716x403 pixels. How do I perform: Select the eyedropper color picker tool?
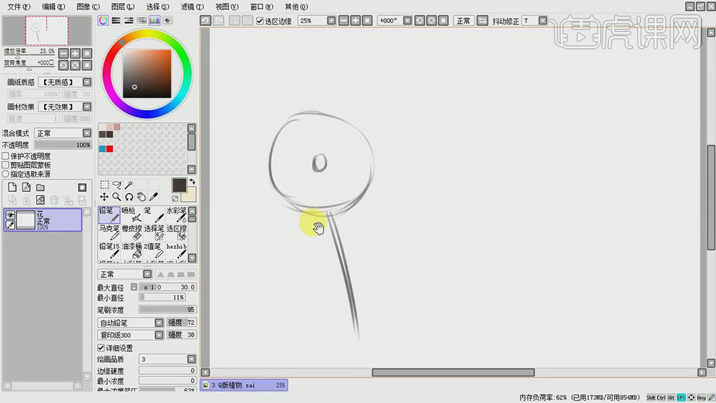click(154, 197)
